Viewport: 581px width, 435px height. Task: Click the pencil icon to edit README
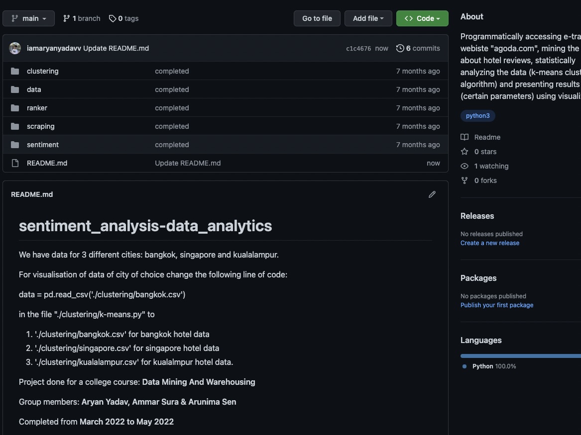(x=432, y=194)
